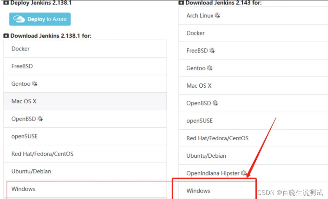The width and height of the screenshot is (328, 199).
Task: Open Docker download for Jenkins 2.143
Action: click(253, 33)
